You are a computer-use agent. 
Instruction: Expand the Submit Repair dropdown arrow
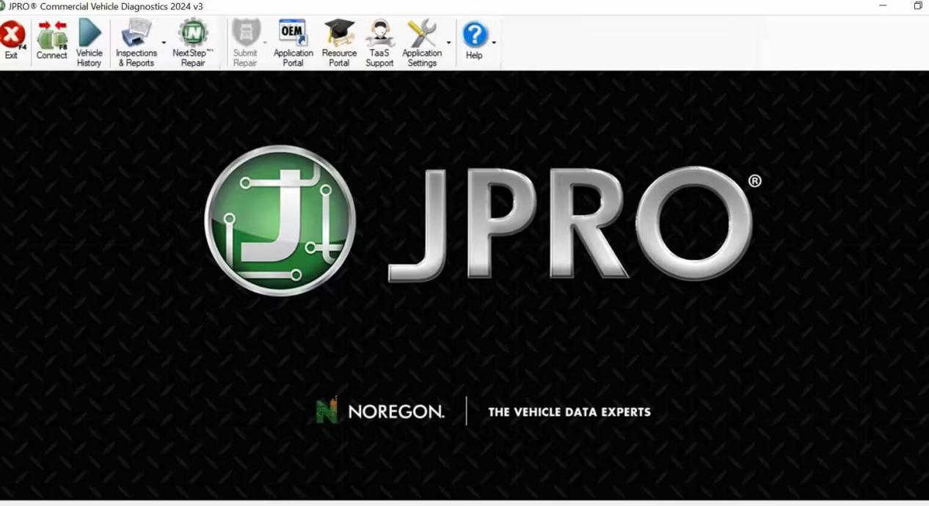pos(265,43)
